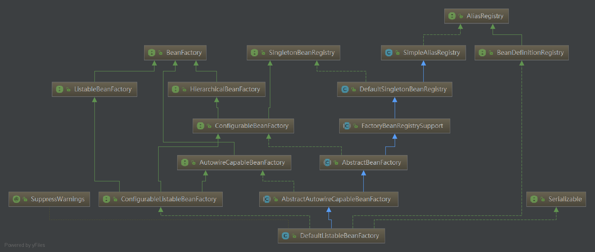Click the public visibility icon beside FactoryBeanRegistrySupport
Image resolution: width=595 pixels, height=252 pixels.
[x=356, y=126]
